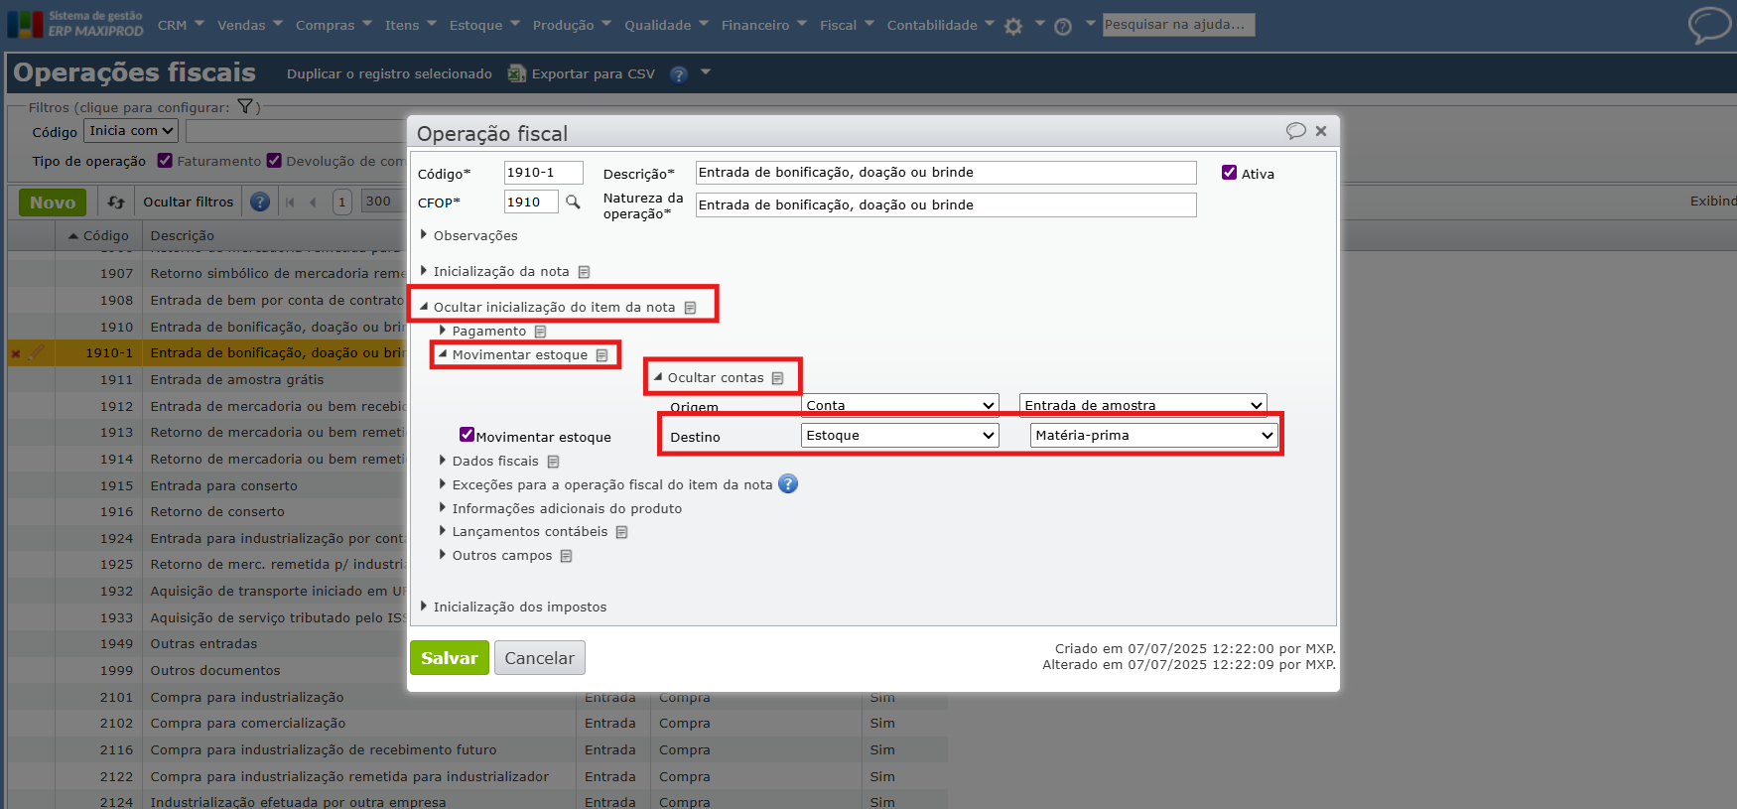Screen dimensions: 1737x809
Task: Open the Origem Conta dropdown
Action: pos(900,405)
